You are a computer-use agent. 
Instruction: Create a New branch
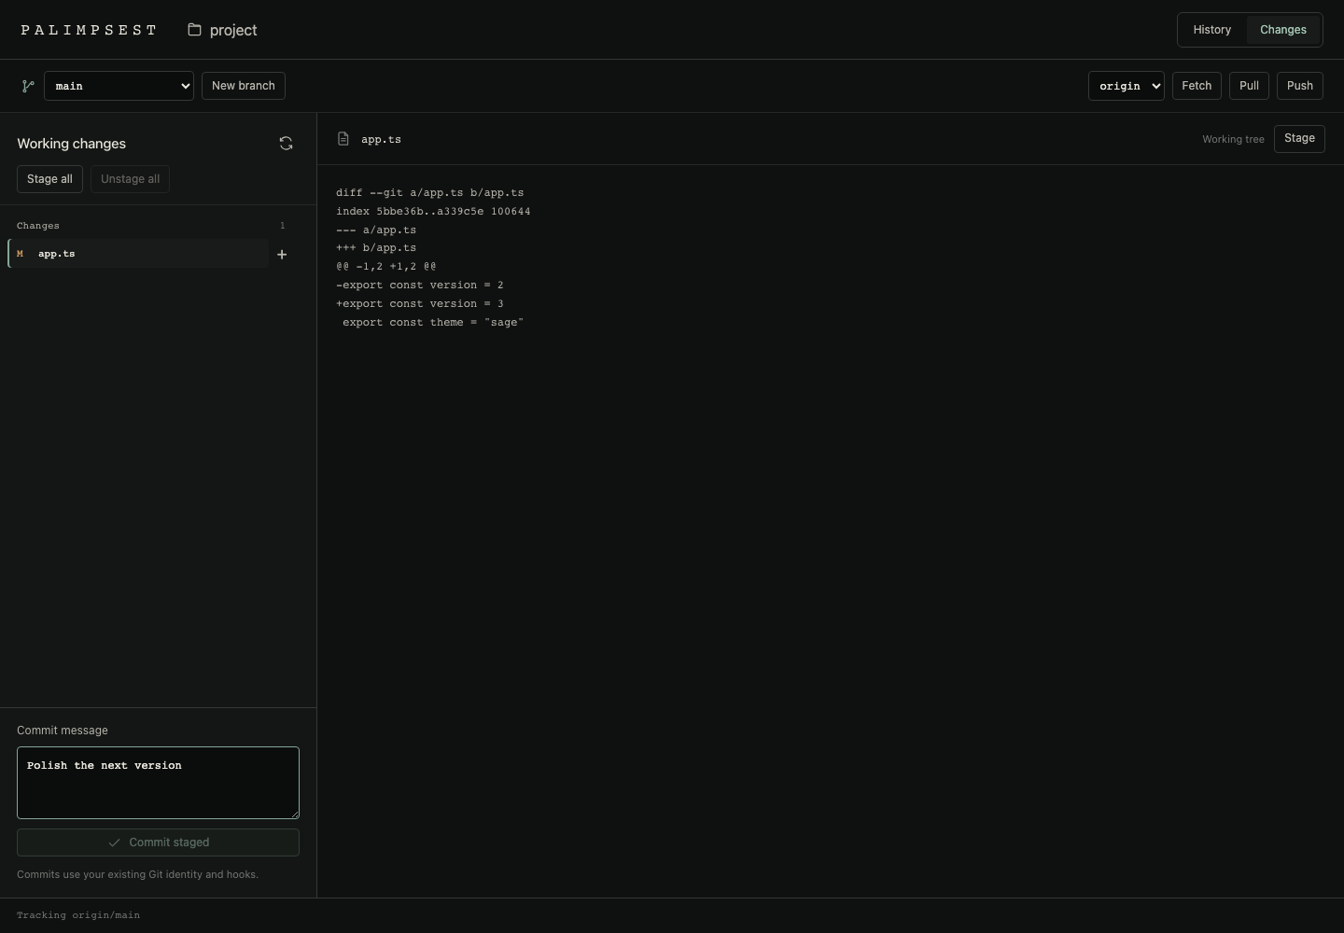point(244,86)
